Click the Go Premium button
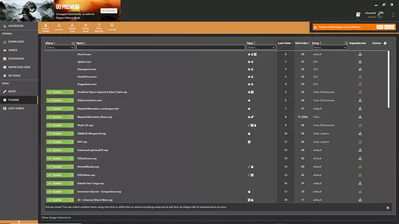 pyautogui.click(x=109, y=11)
